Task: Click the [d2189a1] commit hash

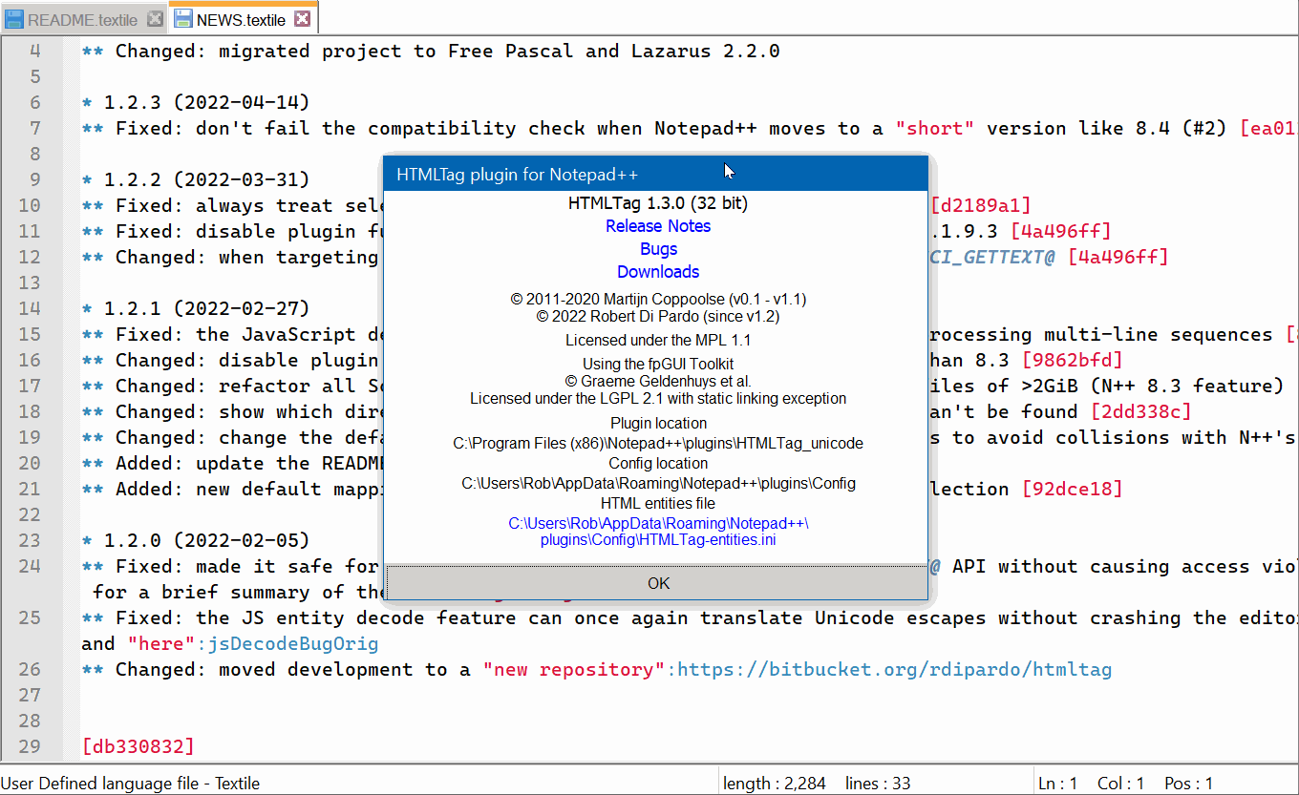Action: coord(980,205)
